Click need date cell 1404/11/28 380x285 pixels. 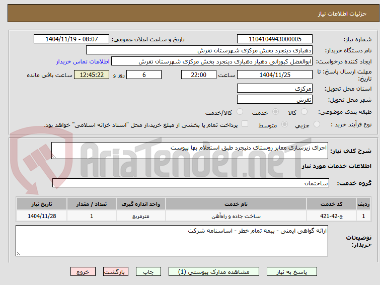[x=42, y=216]
